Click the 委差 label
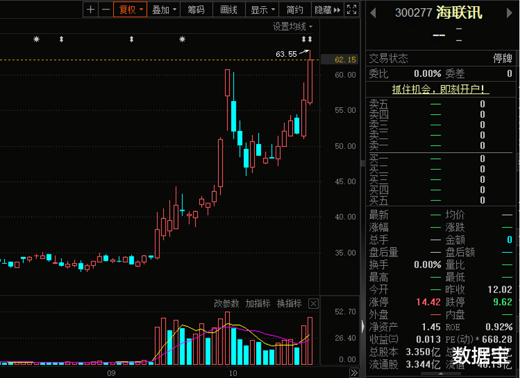Screen dimensions: 520x378 pos(454,74)
